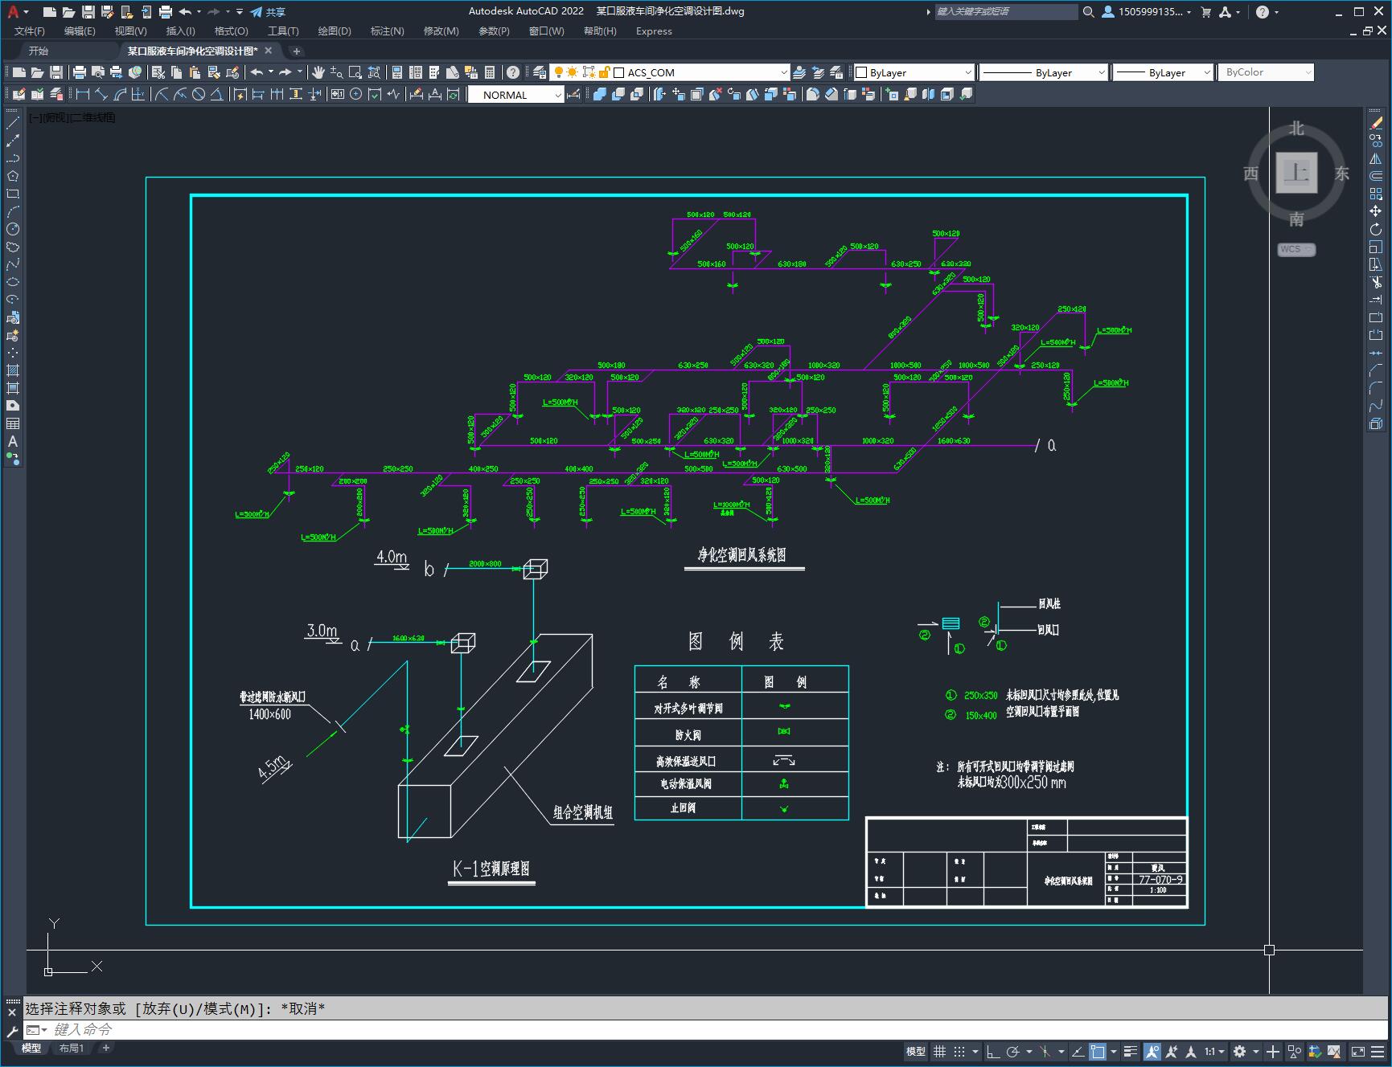Open the 标注(N) menu

[x=387, y=31]
